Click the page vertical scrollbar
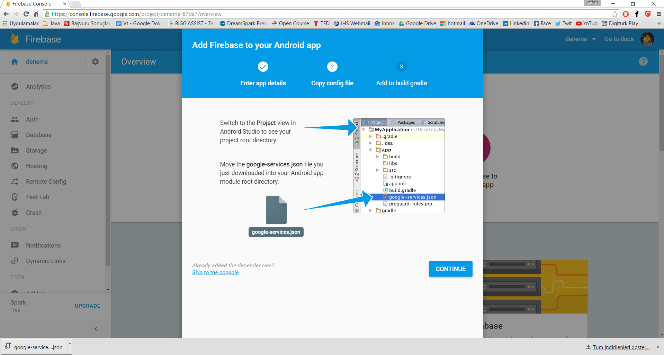This screenshot has width=664, height=355. coord(662,104)
